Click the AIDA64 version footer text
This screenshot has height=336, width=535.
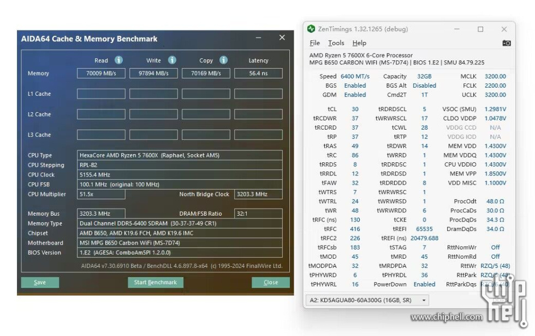181,266
